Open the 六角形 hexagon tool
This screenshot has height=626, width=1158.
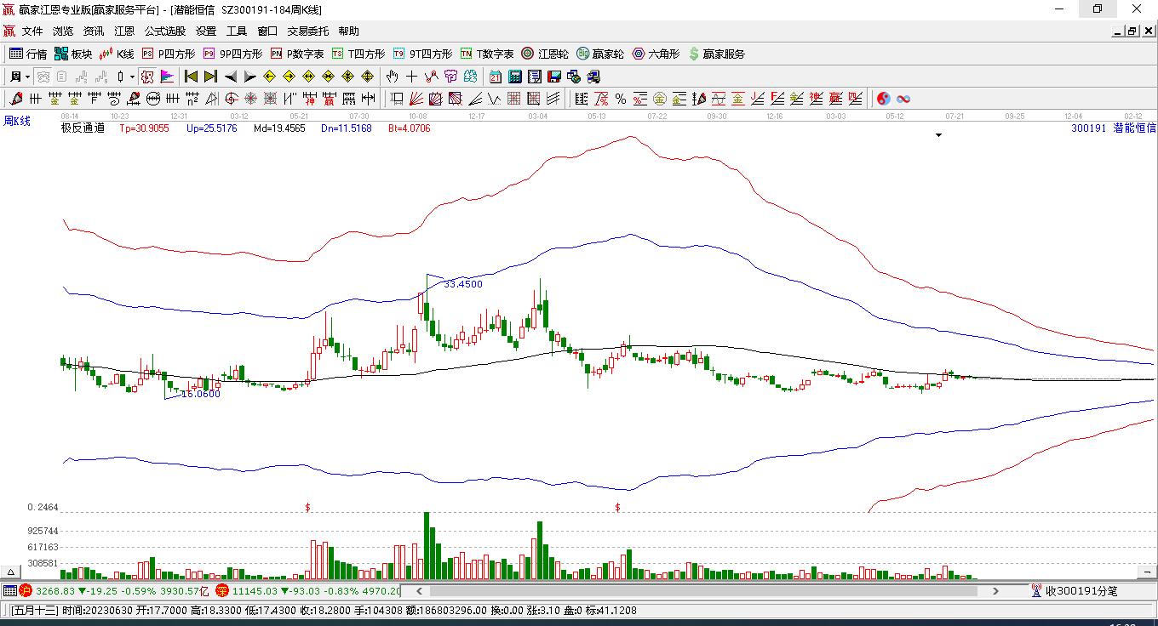pos(656,54)
